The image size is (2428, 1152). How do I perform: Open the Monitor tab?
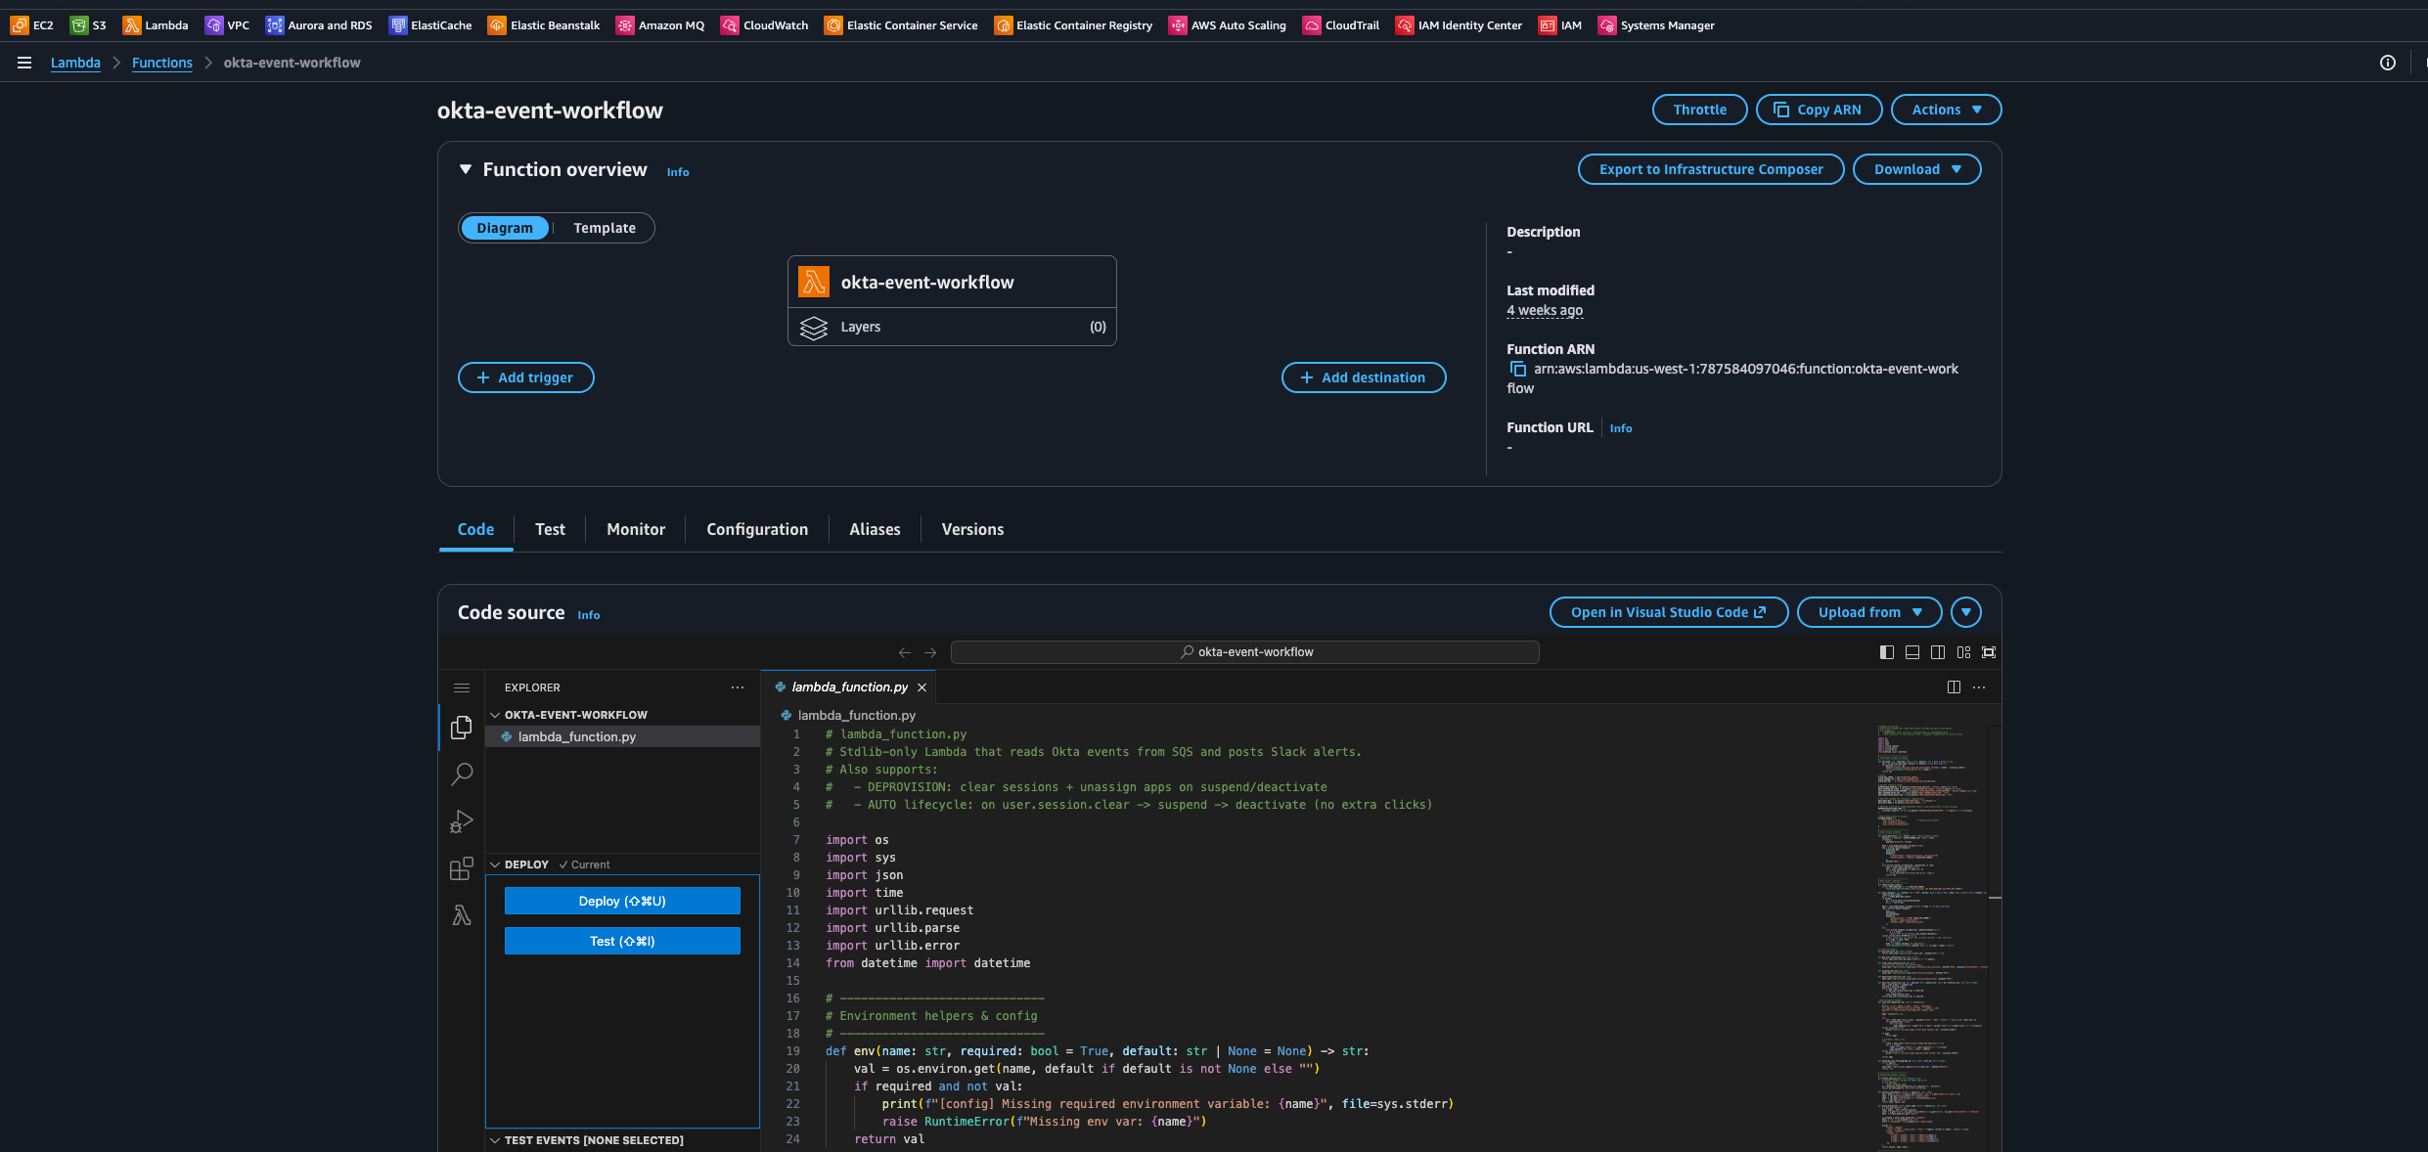click(x=635, y=529)
